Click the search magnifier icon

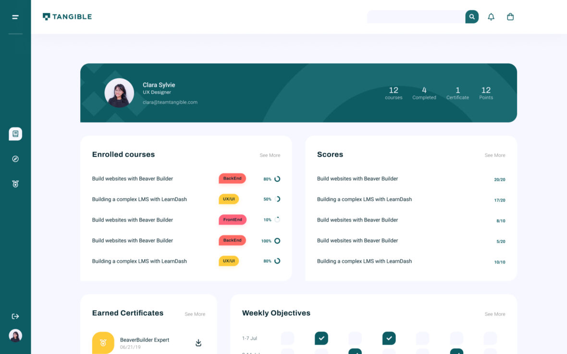(471, 16)
